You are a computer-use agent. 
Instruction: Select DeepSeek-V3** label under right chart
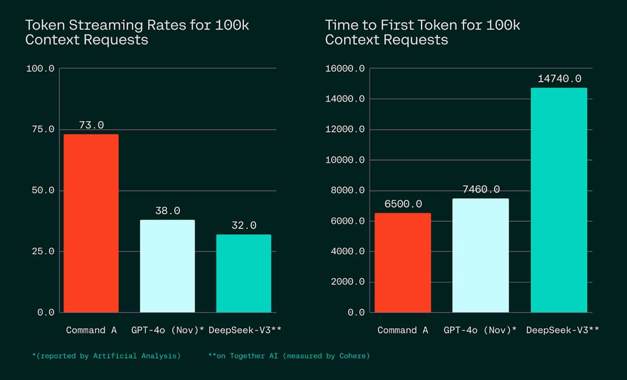click(x=562, y=330)
